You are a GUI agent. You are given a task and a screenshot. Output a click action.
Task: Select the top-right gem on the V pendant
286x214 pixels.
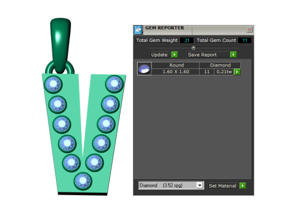click(x=114, y=84)
